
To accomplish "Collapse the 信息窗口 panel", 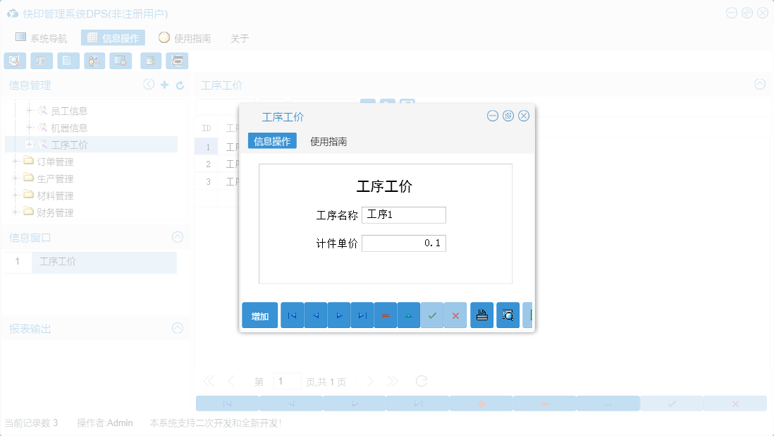I will (x=177, y=237).
